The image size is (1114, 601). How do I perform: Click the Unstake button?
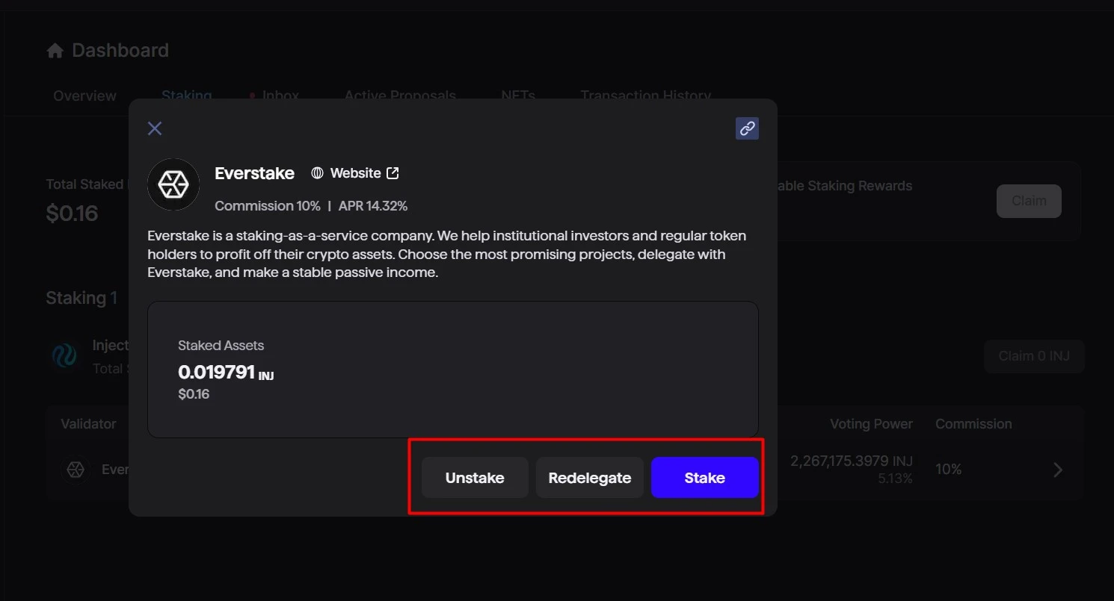coord(475,478)
